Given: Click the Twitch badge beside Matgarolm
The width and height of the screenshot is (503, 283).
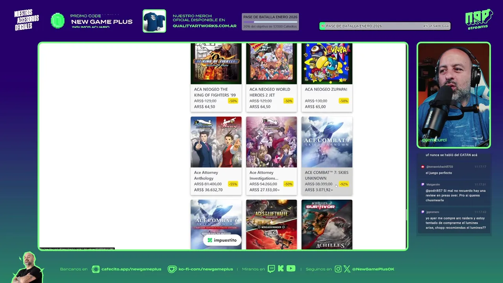Looking at the screenshot, I should (x=423, y=184).
